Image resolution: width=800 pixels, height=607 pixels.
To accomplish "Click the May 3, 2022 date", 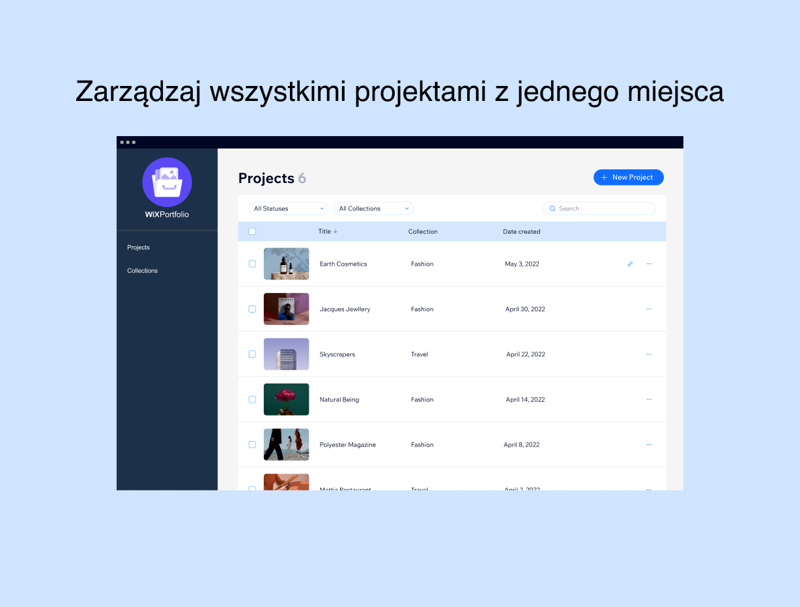I will (x=522, y=264).
